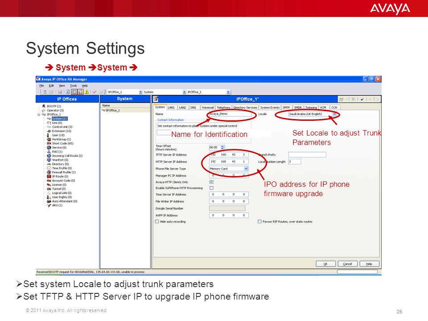428x321 pixels.
Task: Select the Account Code icon
Action: [49, 181]
